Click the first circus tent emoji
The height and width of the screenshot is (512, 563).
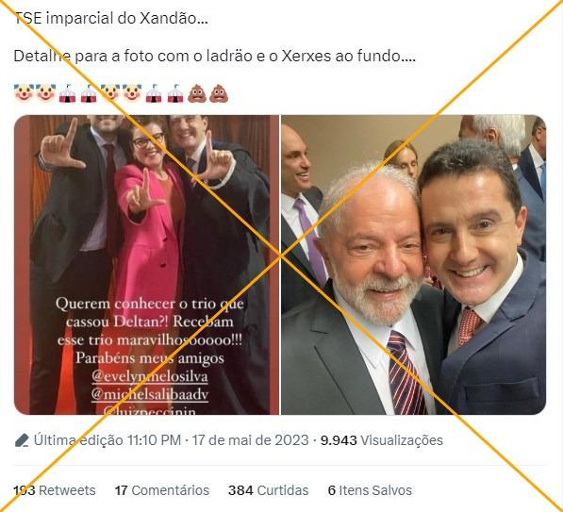[67, 93]
